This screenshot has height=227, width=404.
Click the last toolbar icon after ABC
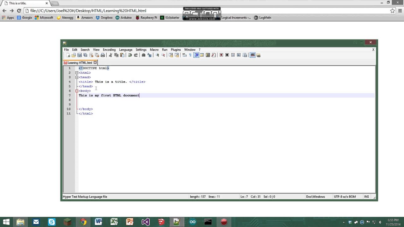point(258,55)
